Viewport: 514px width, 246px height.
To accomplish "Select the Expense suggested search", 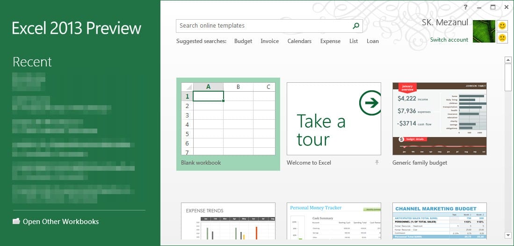I will click(x=330, y=41).
